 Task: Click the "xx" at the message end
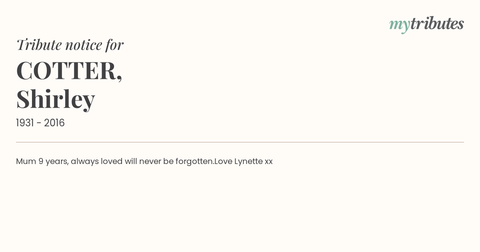pyautogui.click(x=268, y=161)
